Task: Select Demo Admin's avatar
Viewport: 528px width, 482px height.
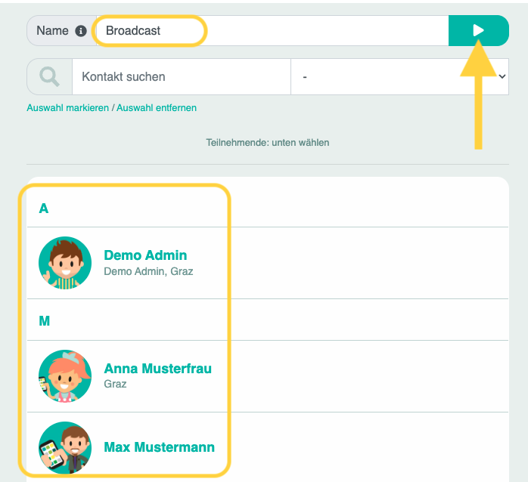Action: (65, 263)
